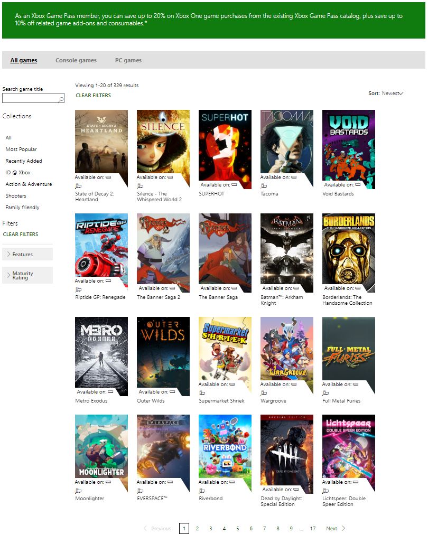Click console icon on The Banner Saga 2 card
Screen dimensions: 428x534
coord(172,288)
